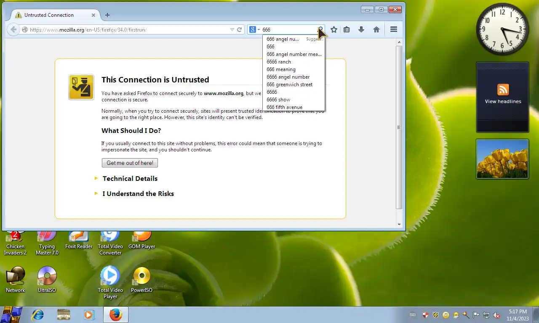
Task: Open a new tab with plus button
Action: 107,15
